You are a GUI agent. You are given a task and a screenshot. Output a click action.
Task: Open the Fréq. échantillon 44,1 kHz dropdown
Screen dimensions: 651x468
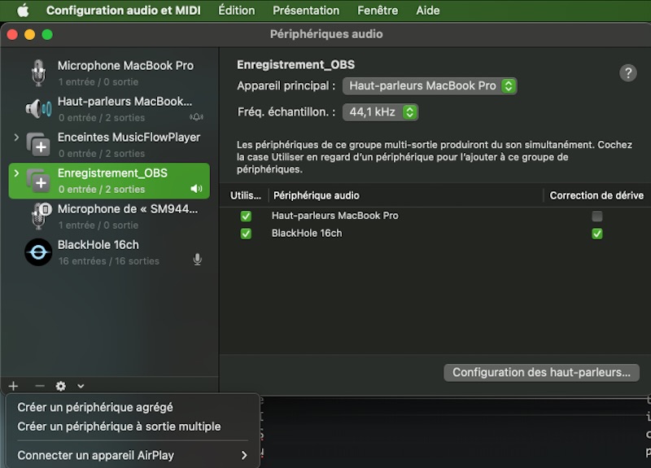pyautogui.click(x=380, y=112)
